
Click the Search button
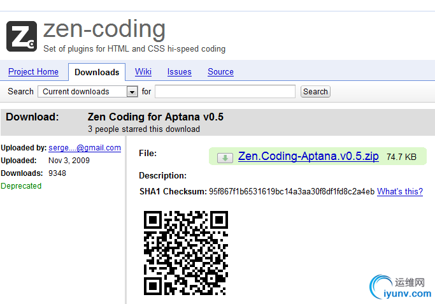pyautogui.click(x=315, y=92)
